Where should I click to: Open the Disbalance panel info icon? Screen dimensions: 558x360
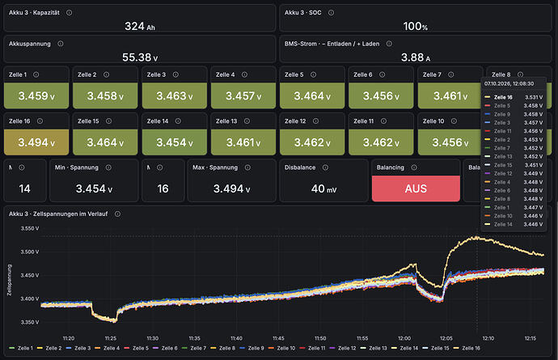point(325,167)
